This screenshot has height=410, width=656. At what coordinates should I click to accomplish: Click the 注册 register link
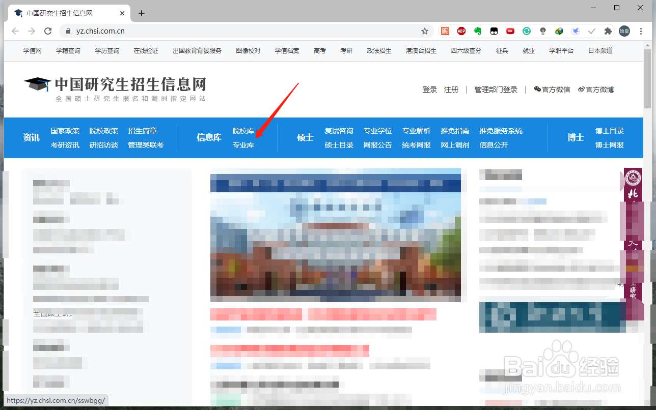pos(451,90)
